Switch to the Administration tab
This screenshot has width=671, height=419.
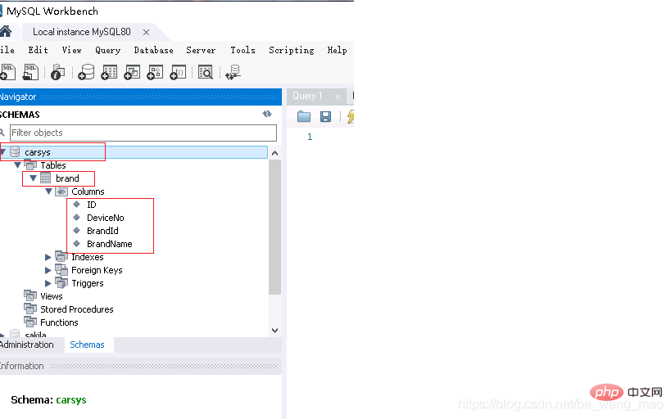27,345
